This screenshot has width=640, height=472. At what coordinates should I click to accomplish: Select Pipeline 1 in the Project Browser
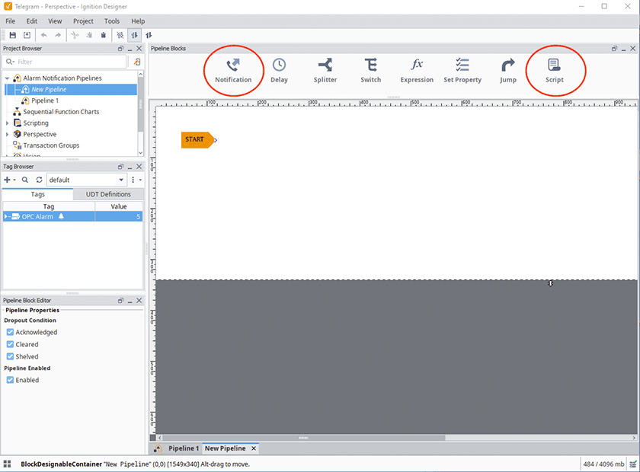pos(45,100)
